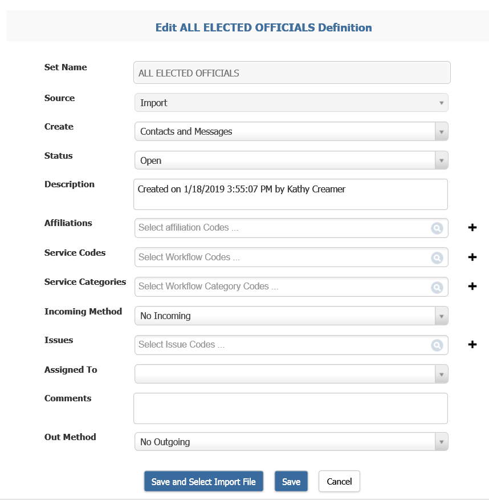
Task: Add a service code using plus icon
Action: click(472, 257)
